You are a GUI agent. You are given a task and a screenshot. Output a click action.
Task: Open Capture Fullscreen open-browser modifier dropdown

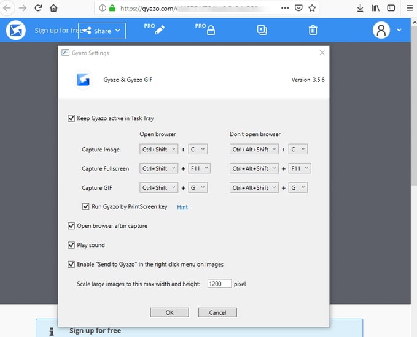pos(159,168)
